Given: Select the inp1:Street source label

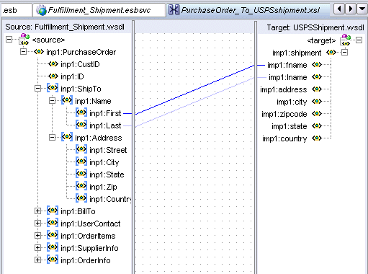Looking at the screenshot, I should click(108, 150).
